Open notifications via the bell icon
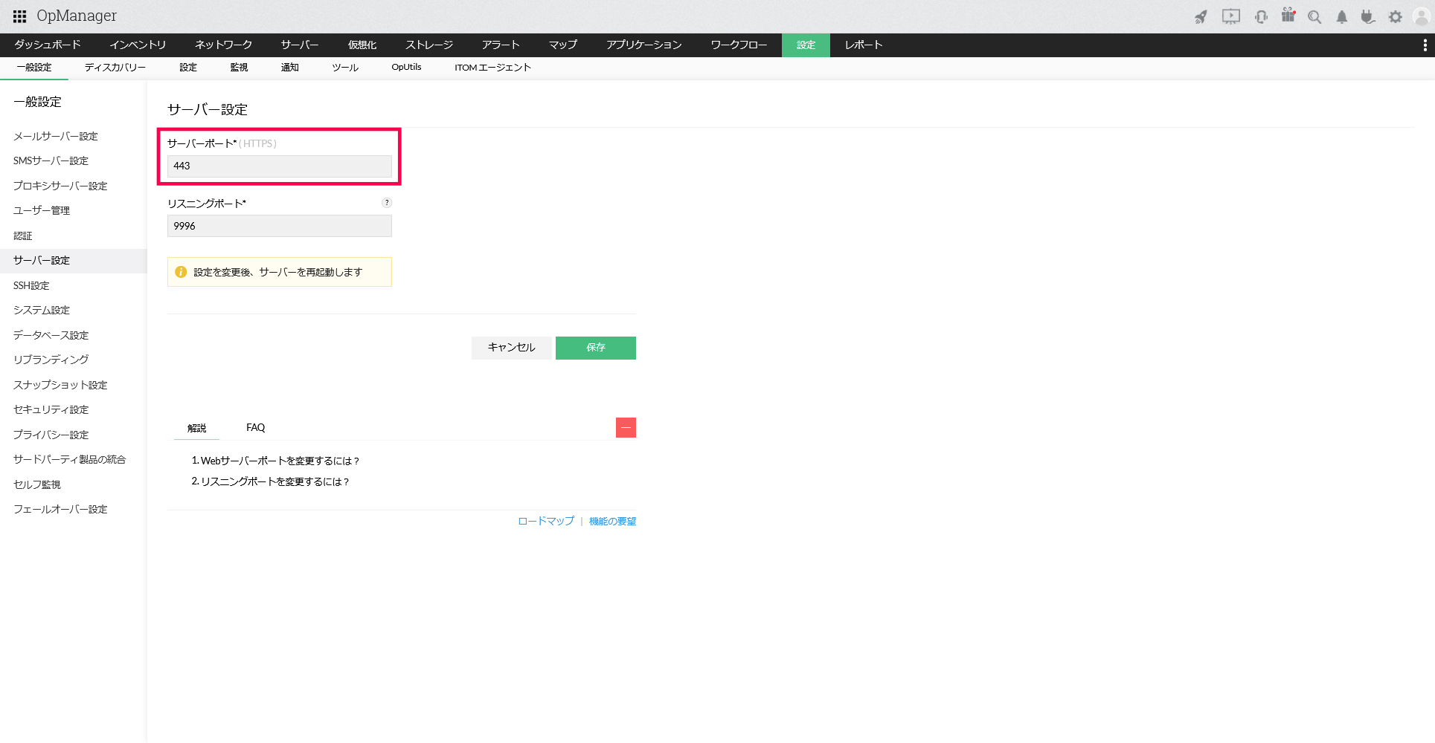 [x=1341, y=16]
